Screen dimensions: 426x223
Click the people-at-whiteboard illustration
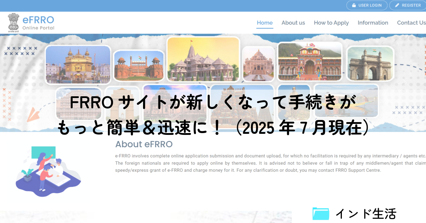48,171
